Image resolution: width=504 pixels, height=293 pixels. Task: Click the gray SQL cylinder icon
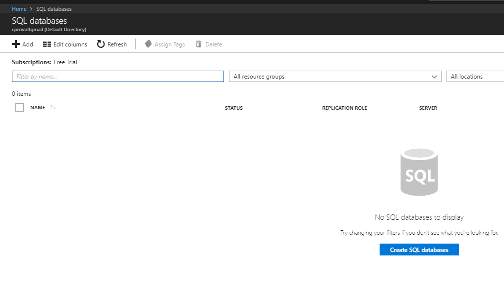[x=419, y=172]
